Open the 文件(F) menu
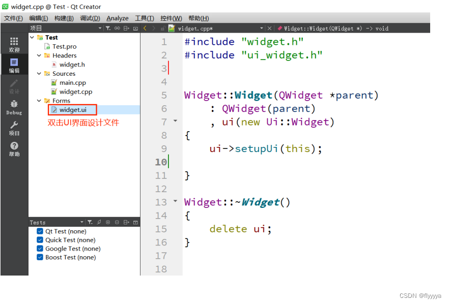This screenshot has width=449, height=304. pyautogui.click(x=13, y=18)
